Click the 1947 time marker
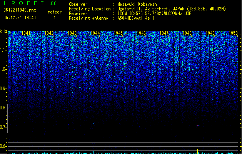 (164, 33)
